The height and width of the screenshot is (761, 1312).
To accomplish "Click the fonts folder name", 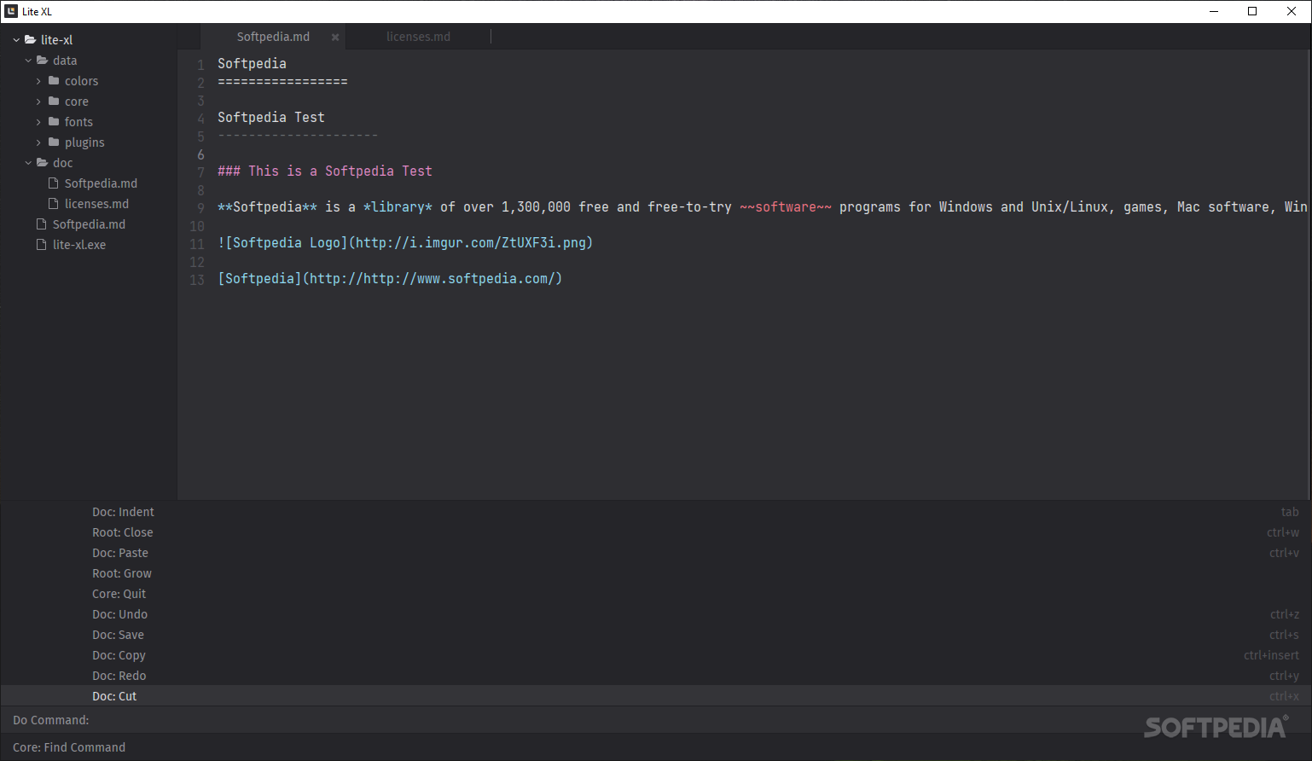I will point(78,122).
